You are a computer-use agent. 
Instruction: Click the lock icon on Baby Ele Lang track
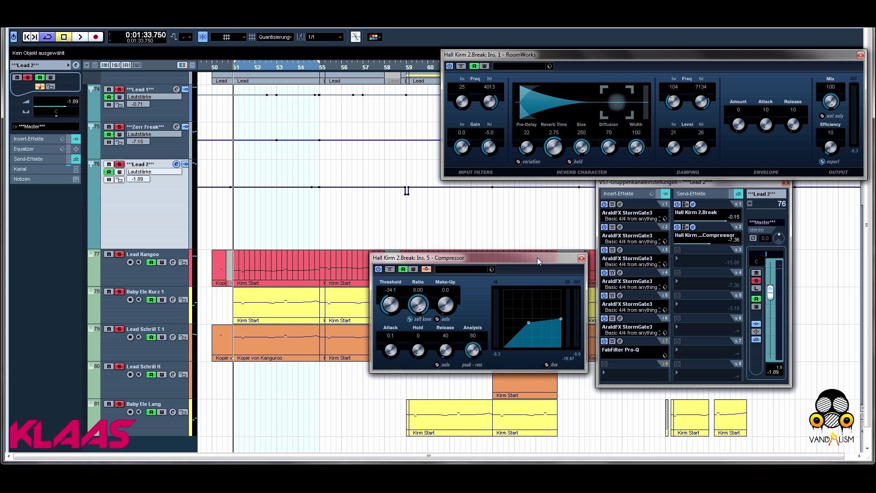183,412
